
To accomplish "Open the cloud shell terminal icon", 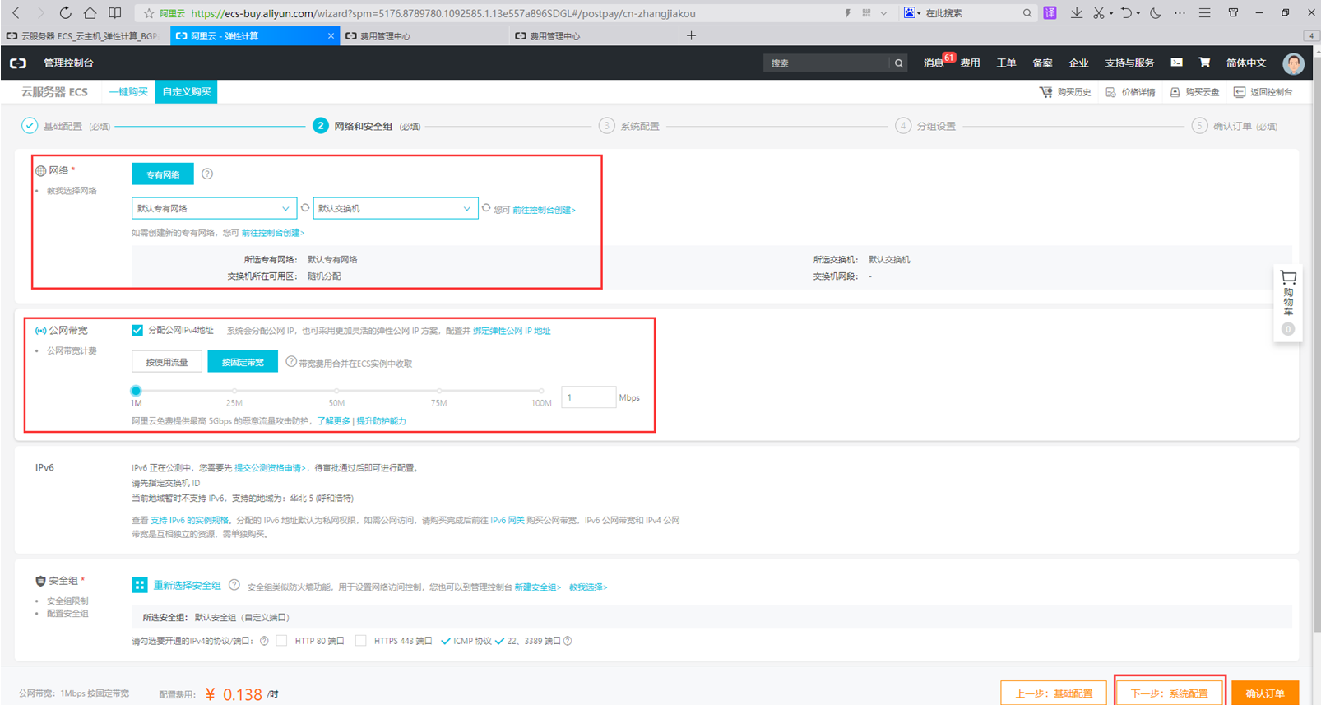I will (x=1176, y=63).
